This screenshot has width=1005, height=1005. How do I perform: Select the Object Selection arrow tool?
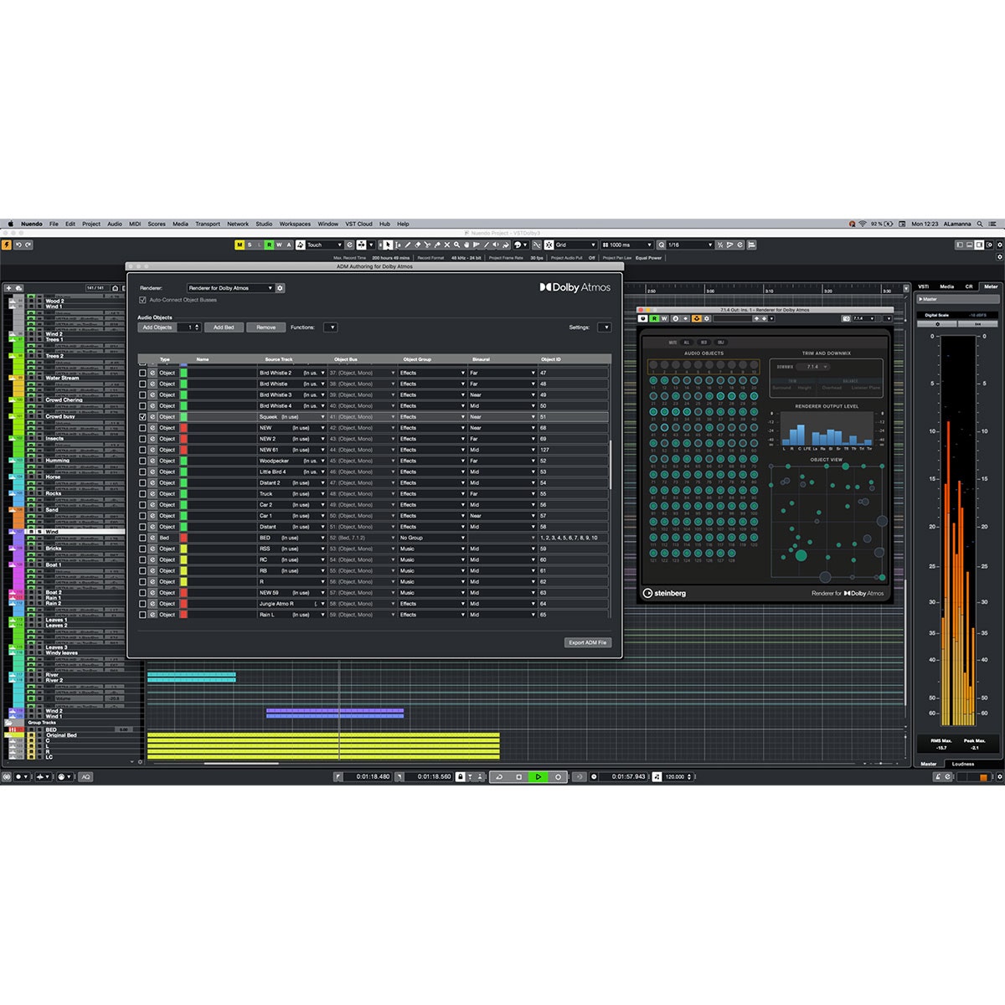[x=388, y=245]
